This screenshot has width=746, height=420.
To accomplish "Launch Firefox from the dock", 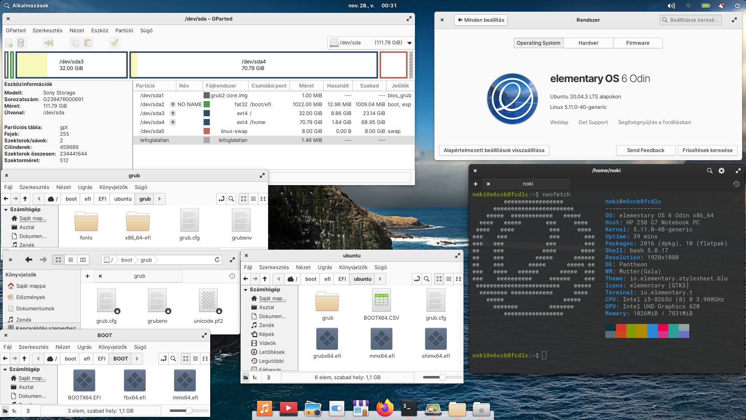I will pyautogui.click(x=385, y=408).
